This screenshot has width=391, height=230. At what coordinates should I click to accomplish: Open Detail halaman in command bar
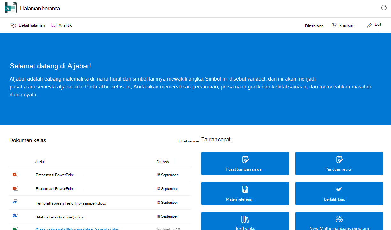pyautogui.click(x=28, y=25)
